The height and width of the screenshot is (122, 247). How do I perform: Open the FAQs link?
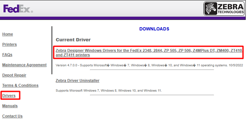tap(7, 55)
